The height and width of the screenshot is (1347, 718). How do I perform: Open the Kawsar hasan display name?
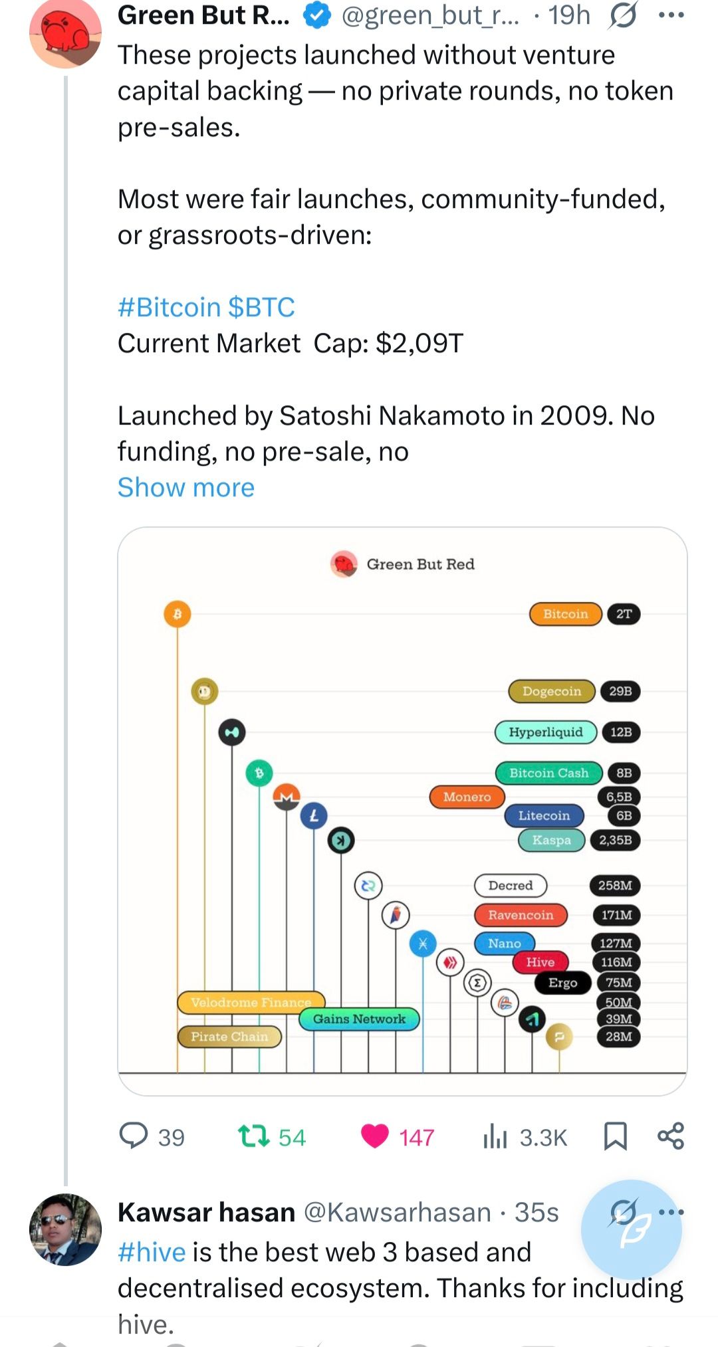point(206,1212)
